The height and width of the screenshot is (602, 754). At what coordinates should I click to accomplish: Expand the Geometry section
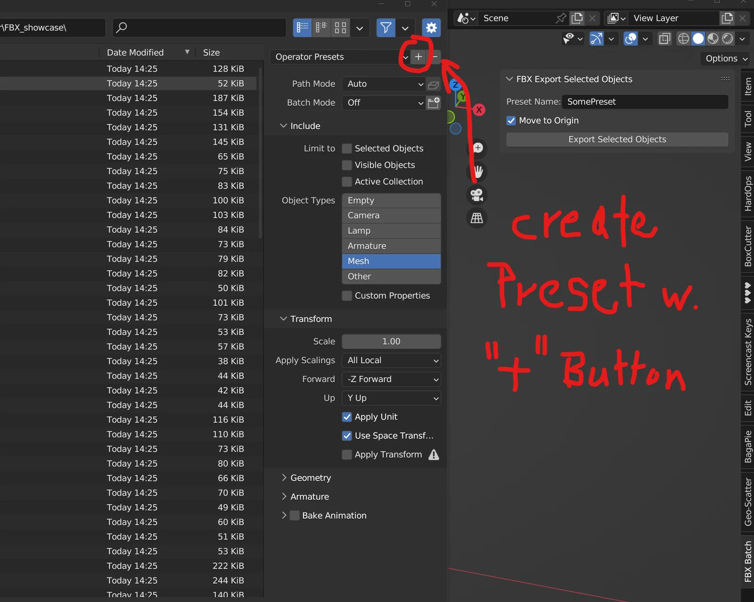(311, 478)
